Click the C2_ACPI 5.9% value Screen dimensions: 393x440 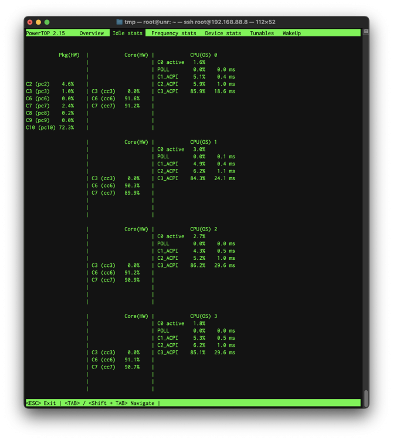pos(199,84)
